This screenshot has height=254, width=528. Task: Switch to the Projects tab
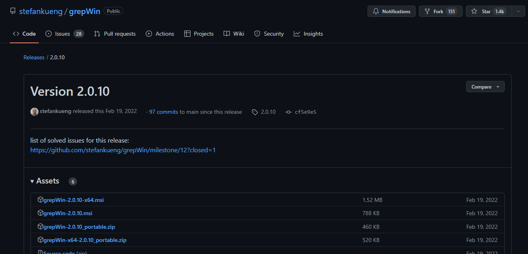click(199, 34)
